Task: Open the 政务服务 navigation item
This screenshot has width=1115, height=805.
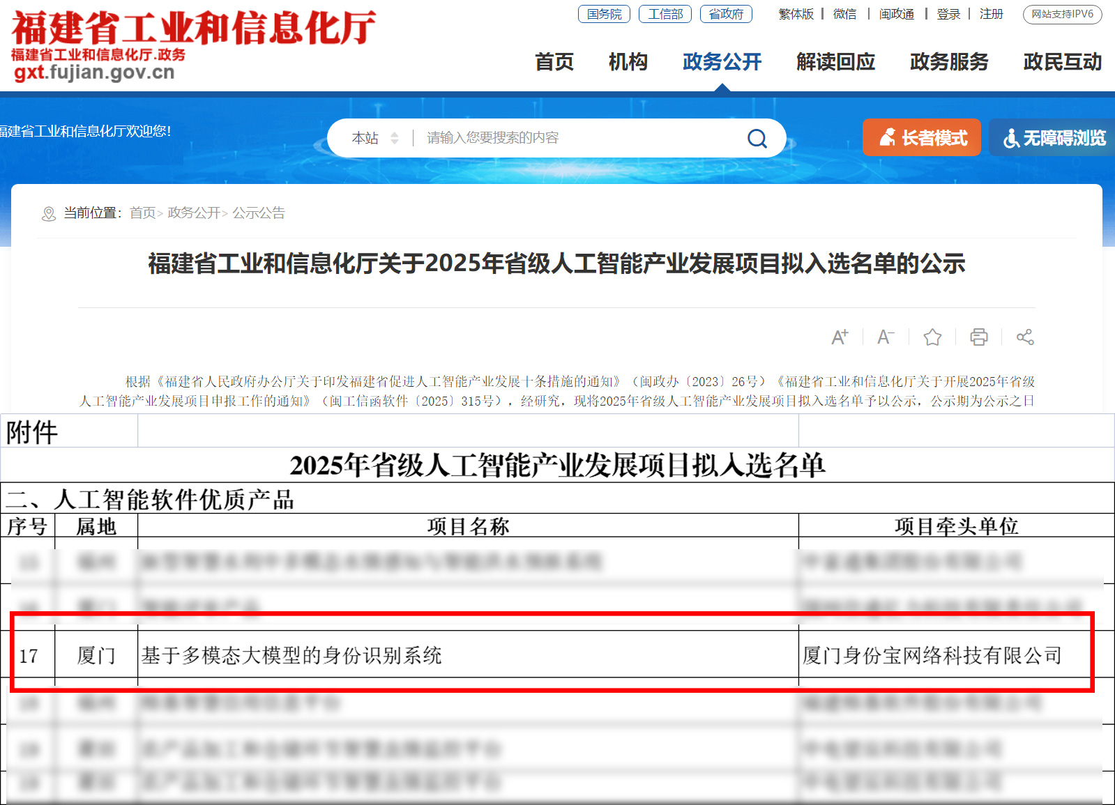Action: tap(948, 62)
